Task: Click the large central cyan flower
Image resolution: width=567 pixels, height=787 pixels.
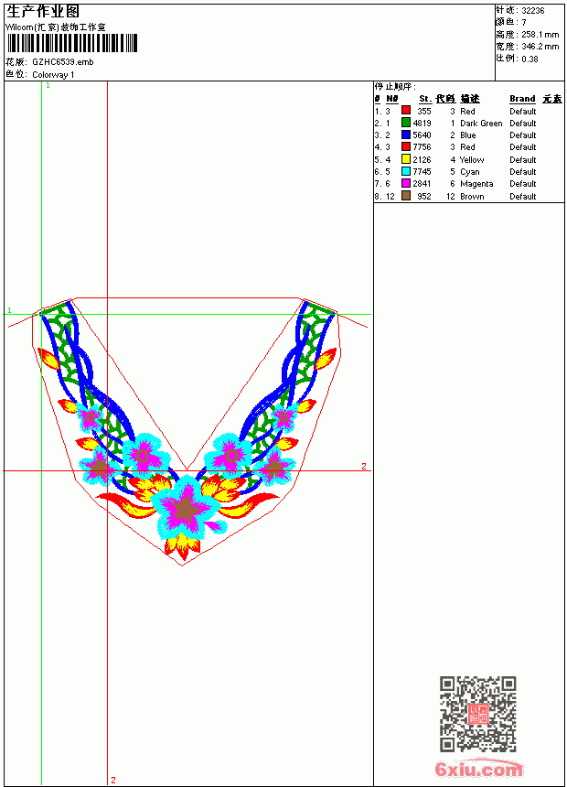Action: pyautogui.click(x=187, y=507)
